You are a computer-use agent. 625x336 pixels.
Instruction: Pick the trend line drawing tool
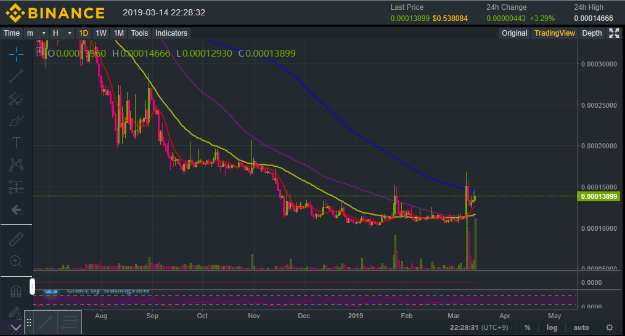click(16, 76)
